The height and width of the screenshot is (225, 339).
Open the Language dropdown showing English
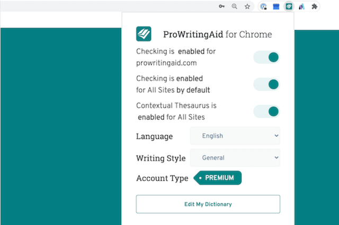tap(235, 136)
